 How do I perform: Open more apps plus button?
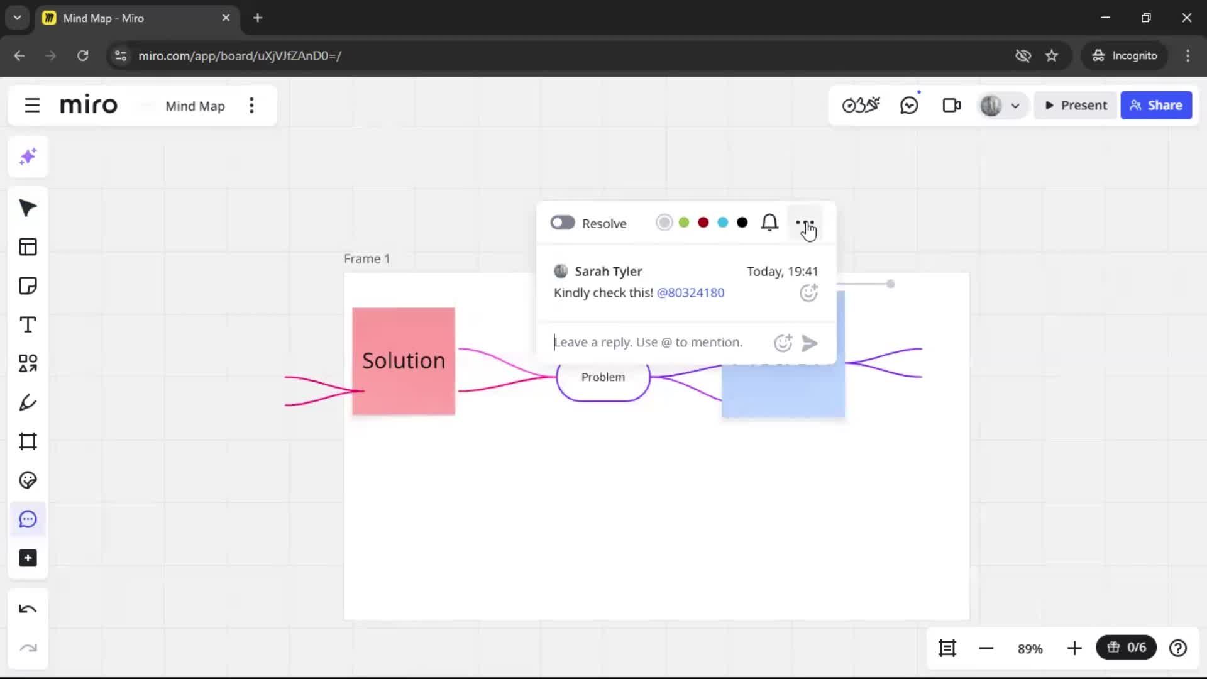pyautogui.click(x=28, y=558)
